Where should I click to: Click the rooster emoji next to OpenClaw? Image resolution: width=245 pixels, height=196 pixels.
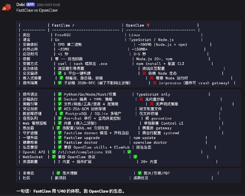pyautogui.click(x=148, y=25)
